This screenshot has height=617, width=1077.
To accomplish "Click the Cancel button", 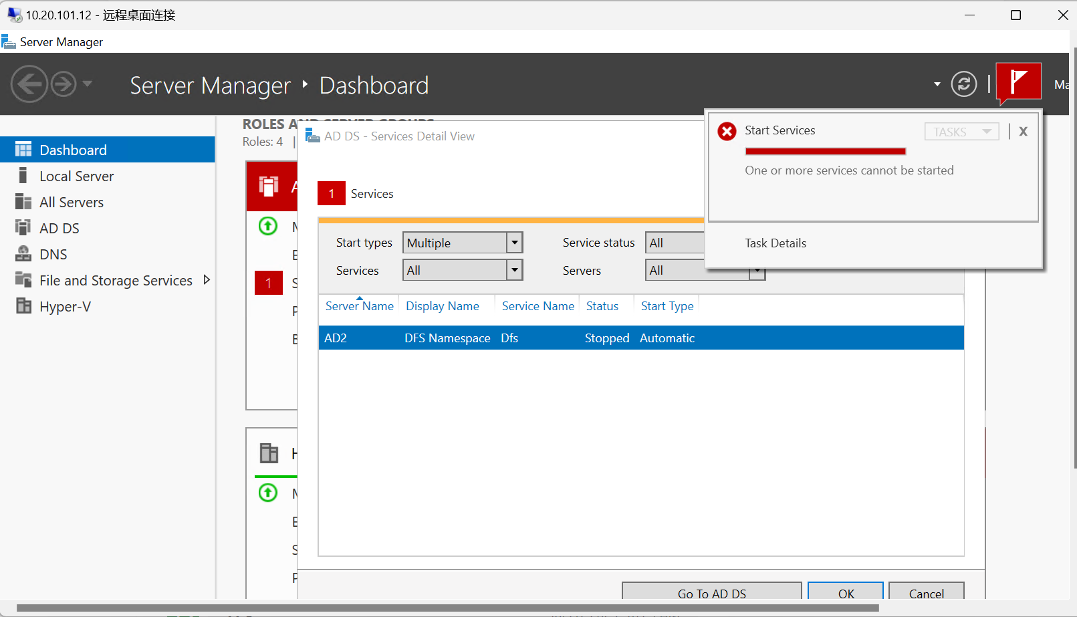I will coord(927,591).
